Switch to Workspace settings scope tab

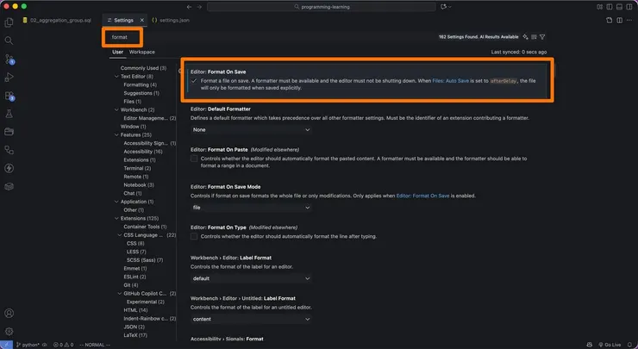click(142, 52)
